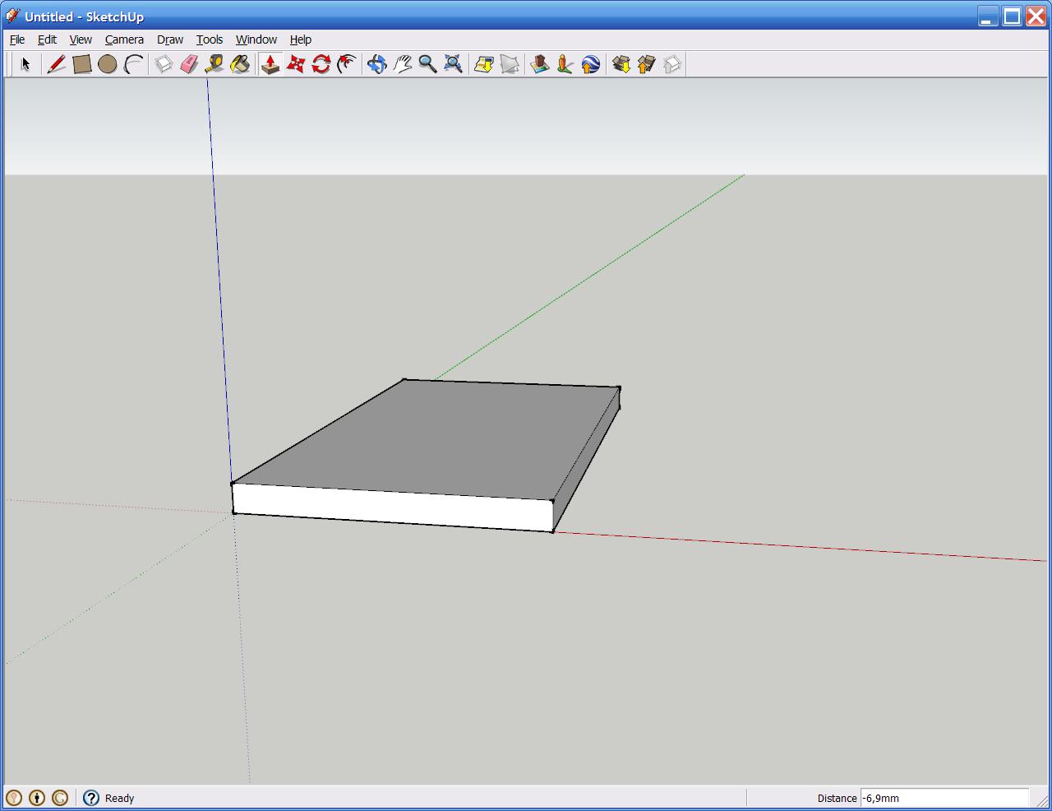Click the Distance measurement input box
1052x811 pixels.
[x=944, y=798]
